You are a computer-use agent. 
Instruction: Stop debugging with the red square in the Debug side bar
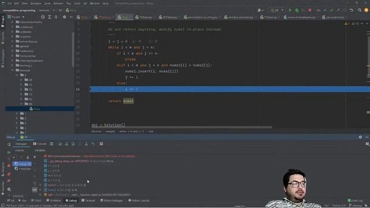(x=9, y=166)
